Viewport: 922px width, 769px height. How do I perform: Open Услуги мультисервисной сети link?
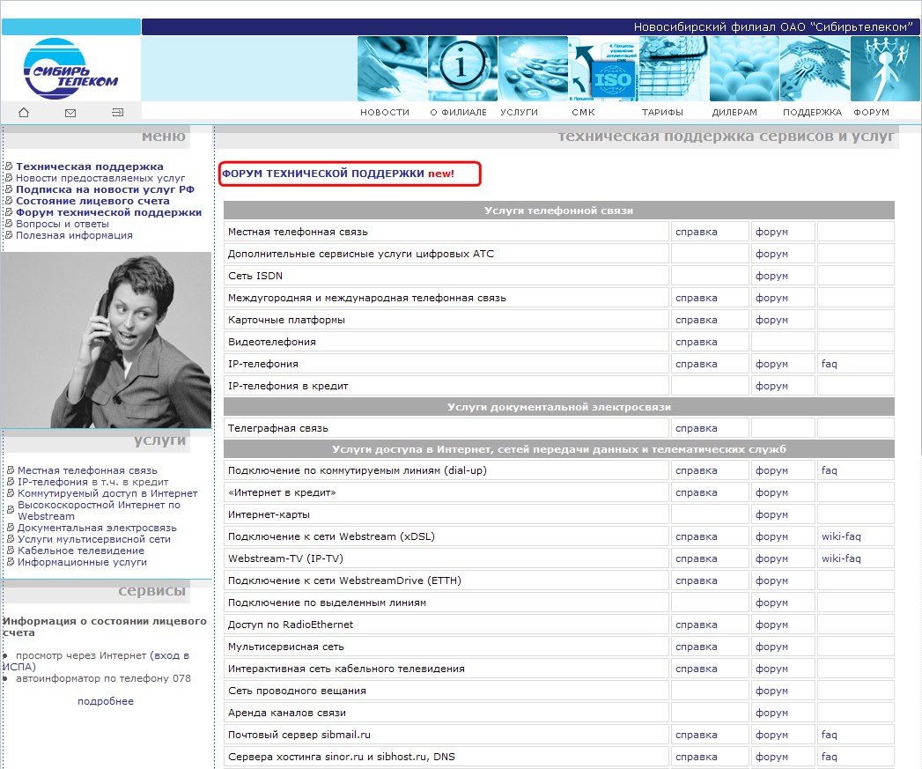(x=94, y=539)
